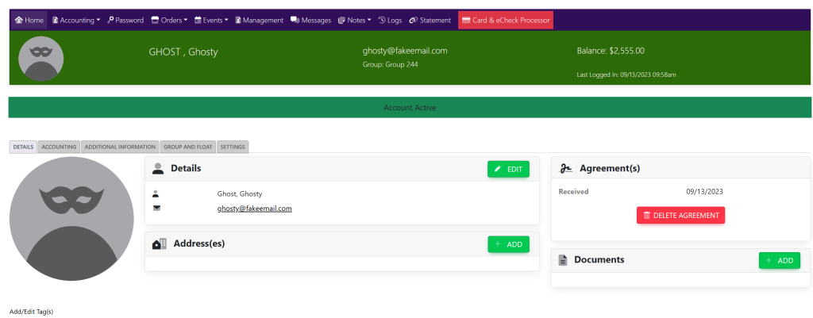Expand the Notes dropdown menu

tap(354, 20)
